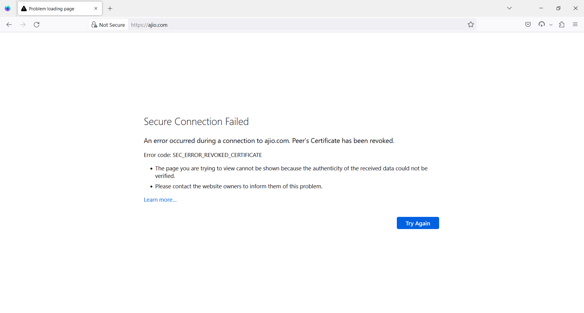Click the warning triangle on the tab

pyautogui.click(x=24, y=9)
